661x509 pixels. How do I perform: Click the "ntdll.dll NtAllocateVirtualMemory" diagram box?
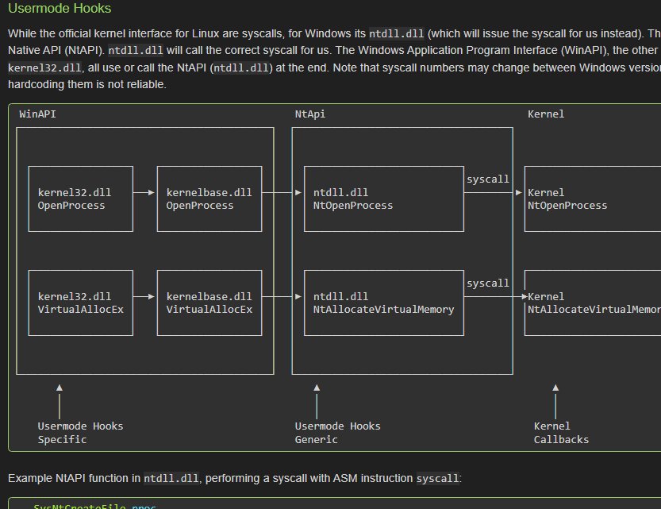(383, 303)
